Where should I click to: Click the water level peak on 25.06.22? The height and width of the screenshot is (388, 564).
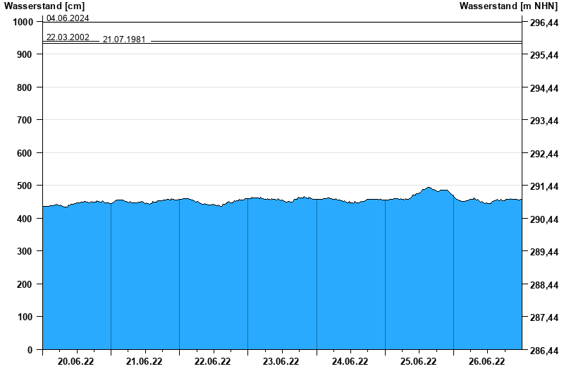tap(429, 188)
